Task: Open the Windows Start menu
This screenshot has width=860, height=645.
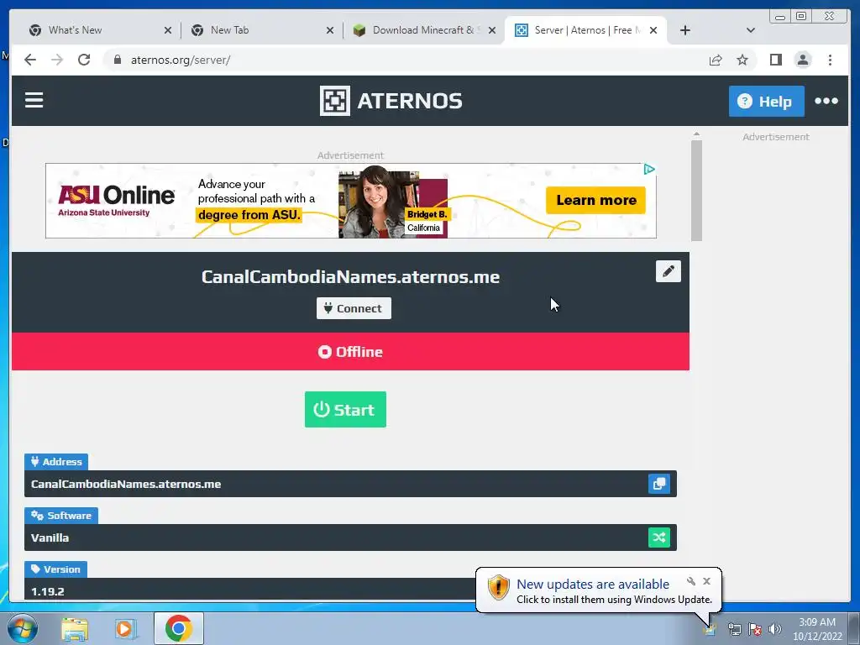Action: pos(23,628)
